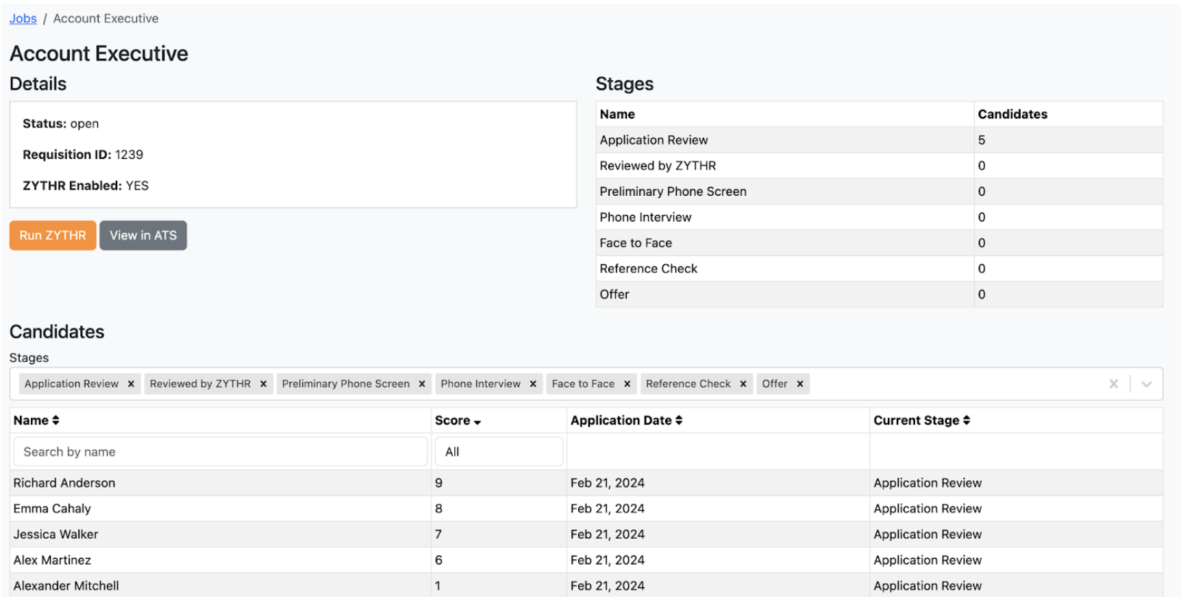1181x597 pixels.
Task: Click the Requisition ID 1239 text
Action: pos(83,155)
